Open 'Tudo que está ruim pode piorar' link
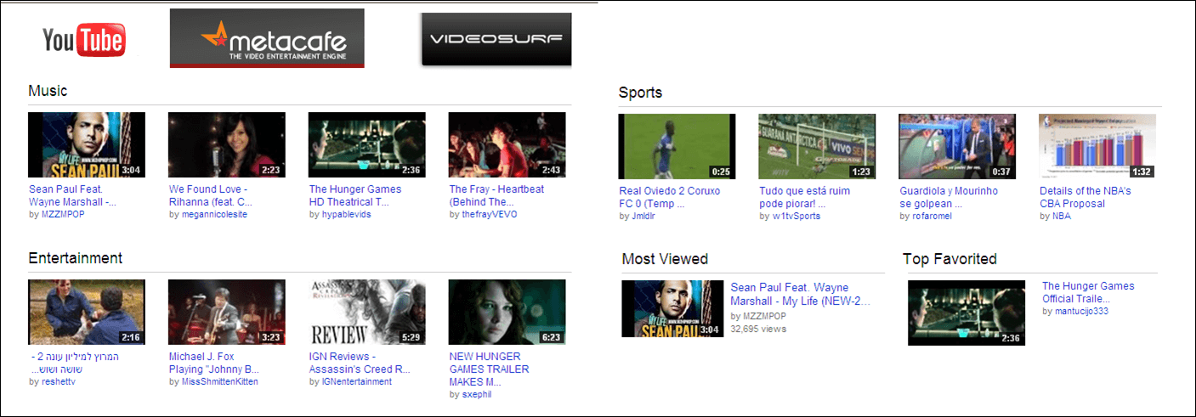 click(x=806, y=197)
